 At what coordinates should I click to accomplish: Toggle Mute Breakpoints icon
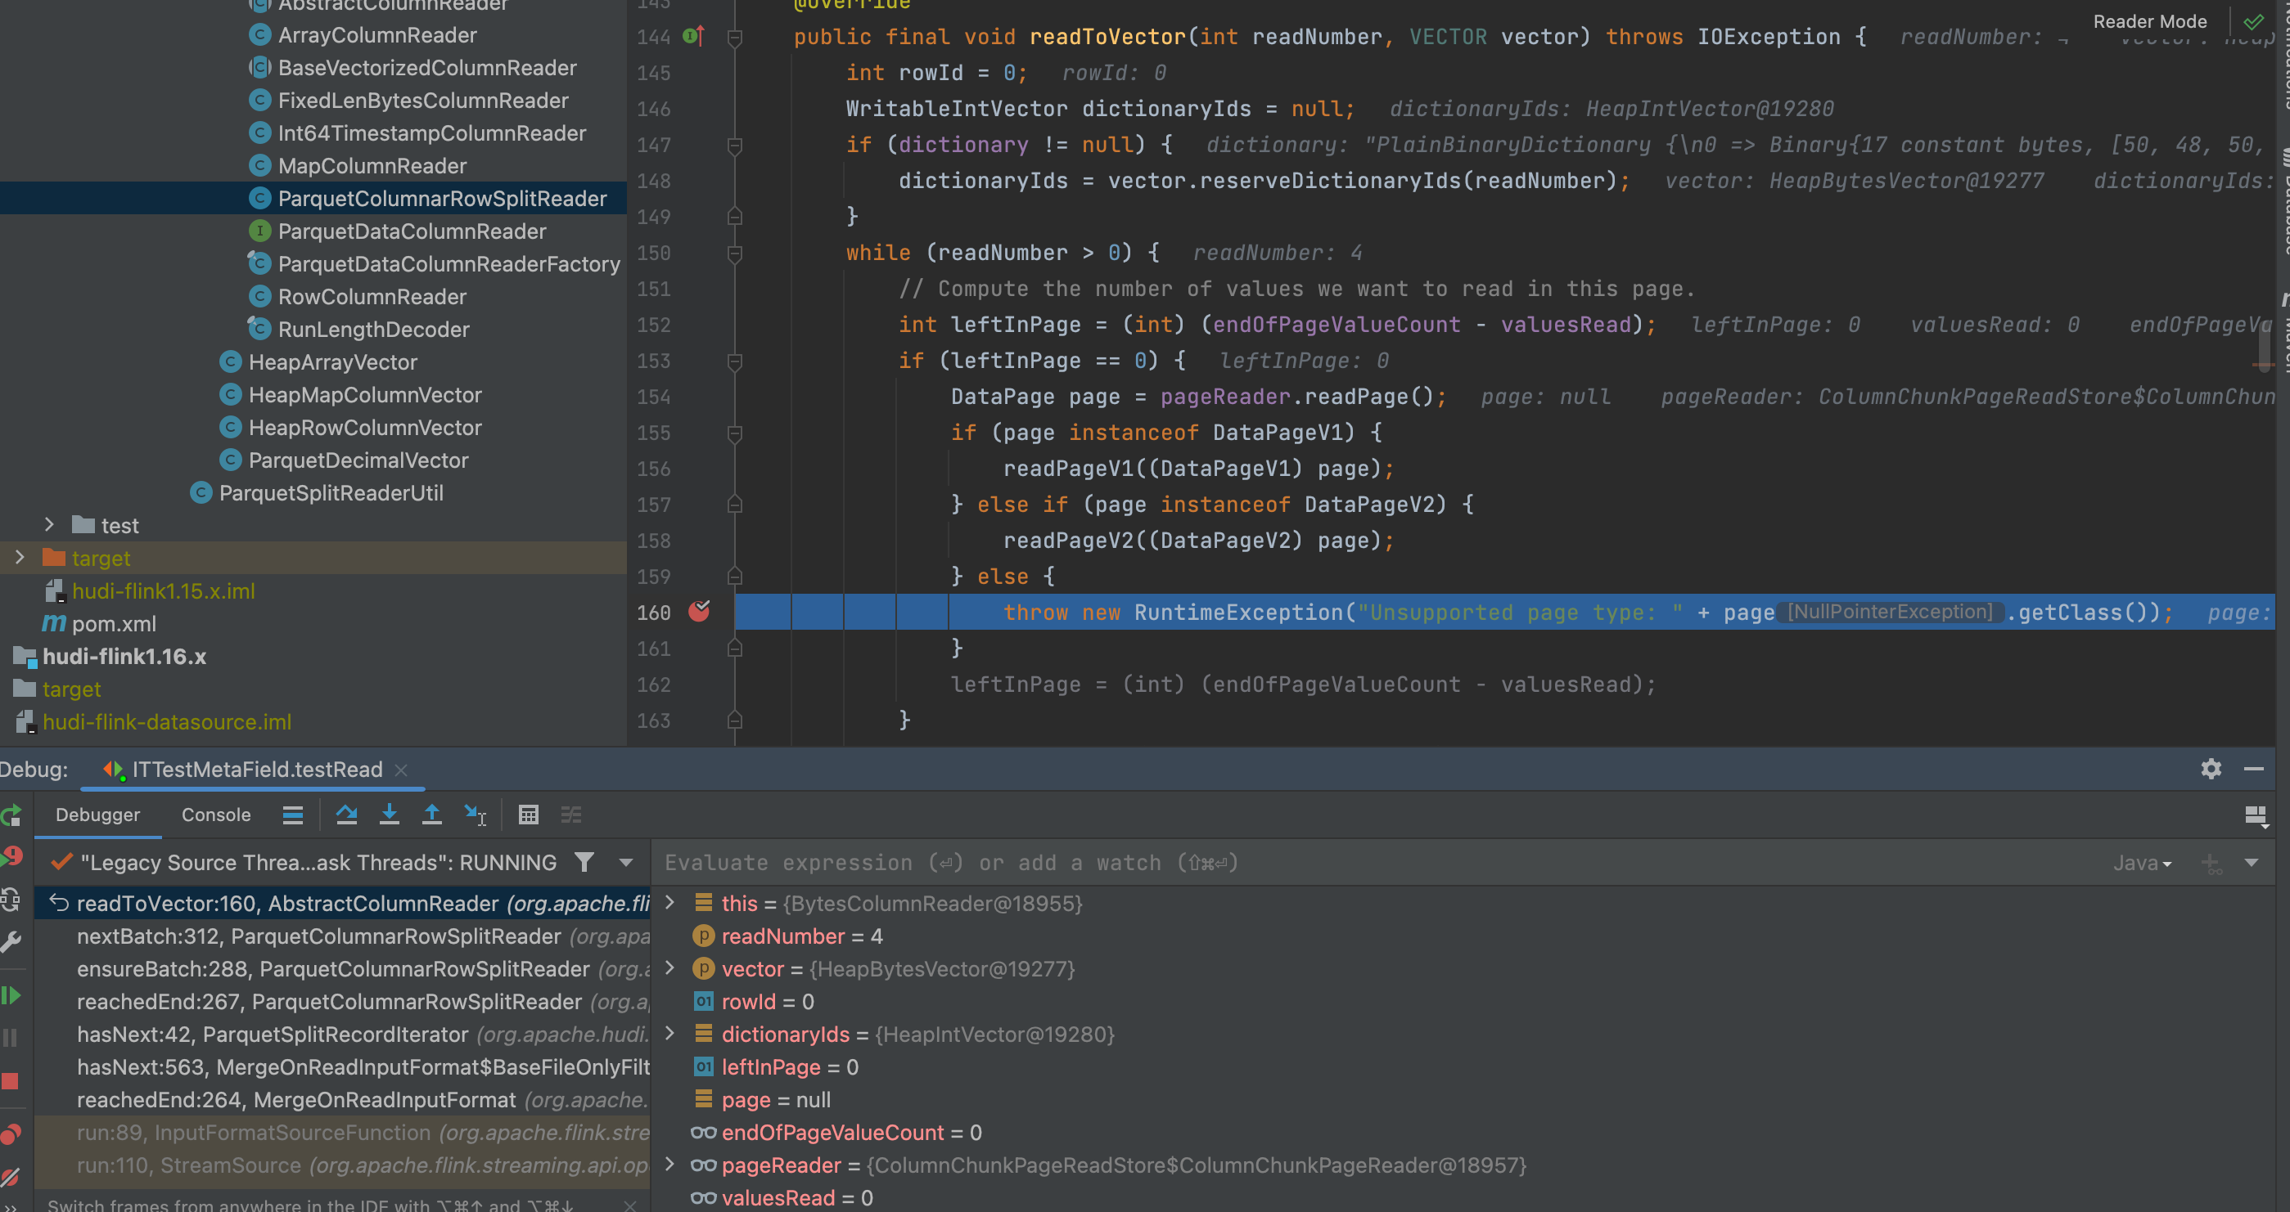pyautogui.click(x=11, y=1178)
